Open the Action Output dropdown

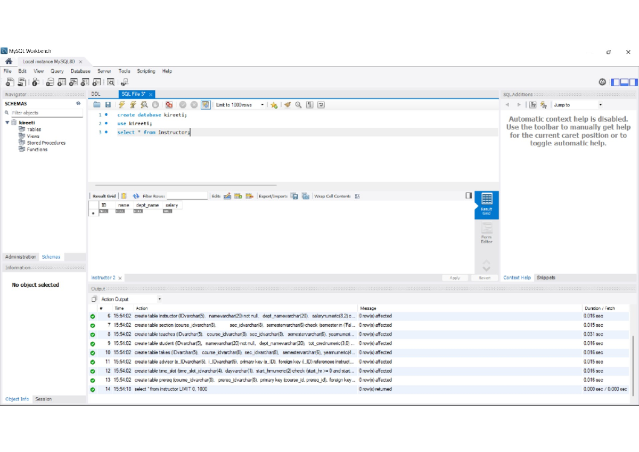click(x=130, y=299)
